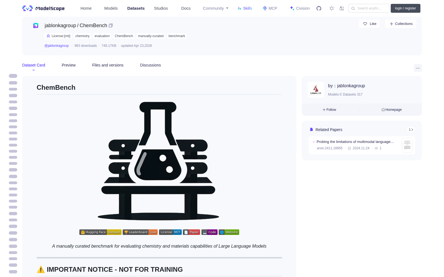Viewport: 444px width, 277px height.
Task: Expand the Community dropdown menu
Action: [x=216, y=8]
